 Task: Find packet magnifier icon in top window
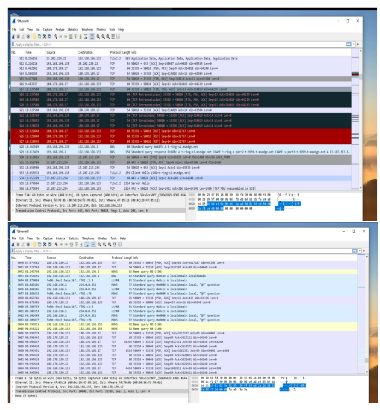(56, 37)
